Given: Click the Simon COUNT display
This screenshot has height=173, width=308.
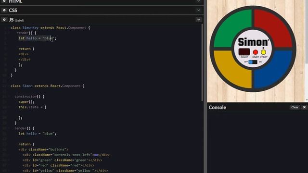Looking at the screenshot, I should (244, 52).
